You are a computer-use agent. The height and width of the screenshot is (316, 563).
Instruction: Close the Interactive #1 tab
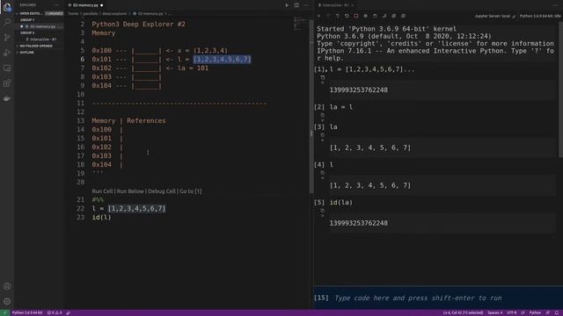(x=353, y=5)
